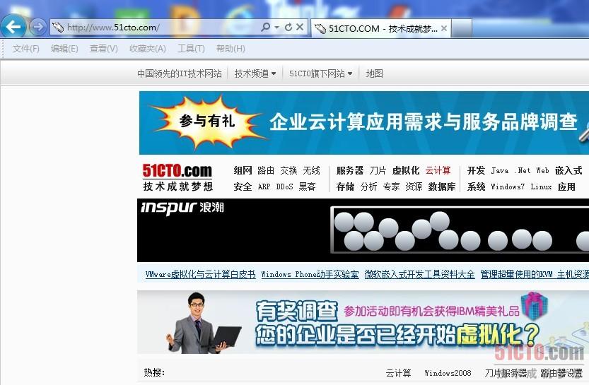Open VMware虚拟化与云计算白皮书 link
The image size is (589, 385).
pyautogui.click(x=200, y=275)
